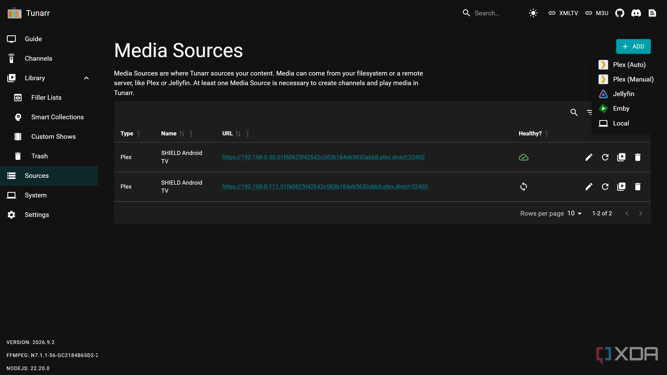
Task: Open the 192-168-0-111 Plex server URL
Action: [x=325, y=186]
